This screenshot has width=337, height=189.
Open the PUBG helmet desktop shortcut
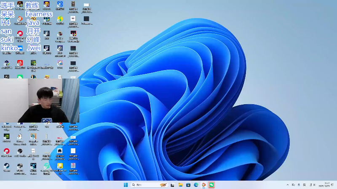click(20, 166)
